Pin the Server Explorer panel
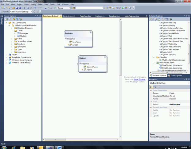Screen dimensions: 191x149 click(x=38, y=16)
